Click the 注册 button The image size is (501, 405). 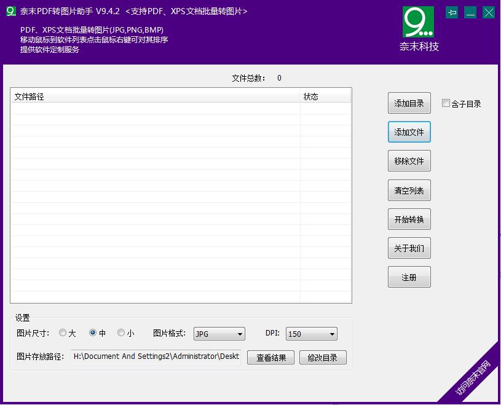[409, 277]
